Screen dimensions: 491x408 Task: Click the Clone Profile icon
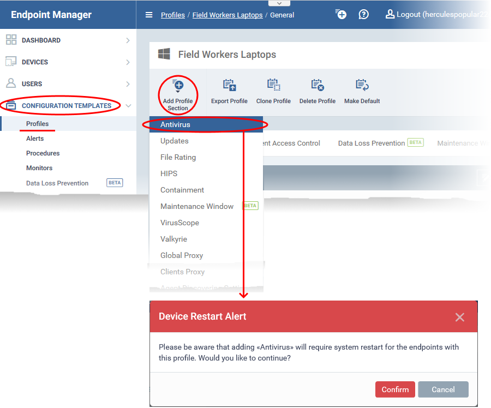273,86
